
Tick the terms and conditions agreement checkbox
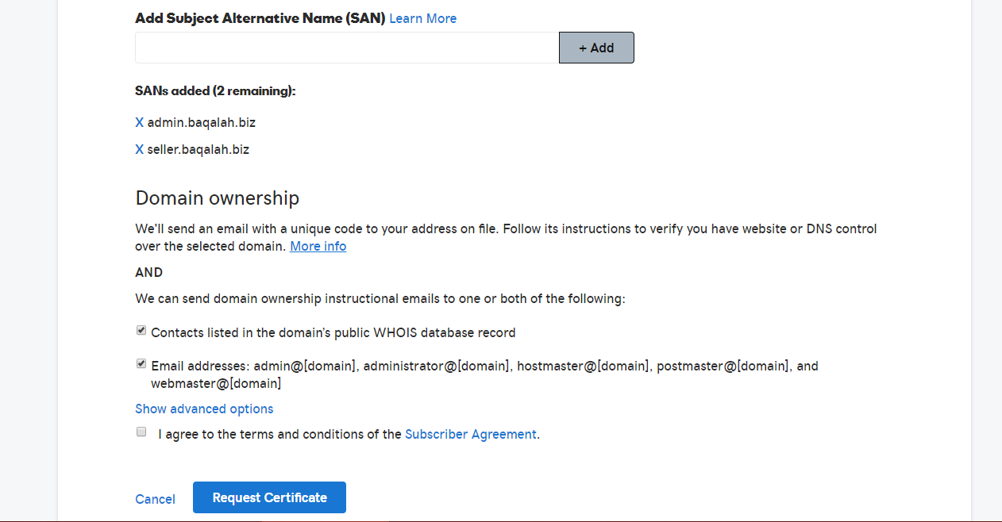(141, 432)
